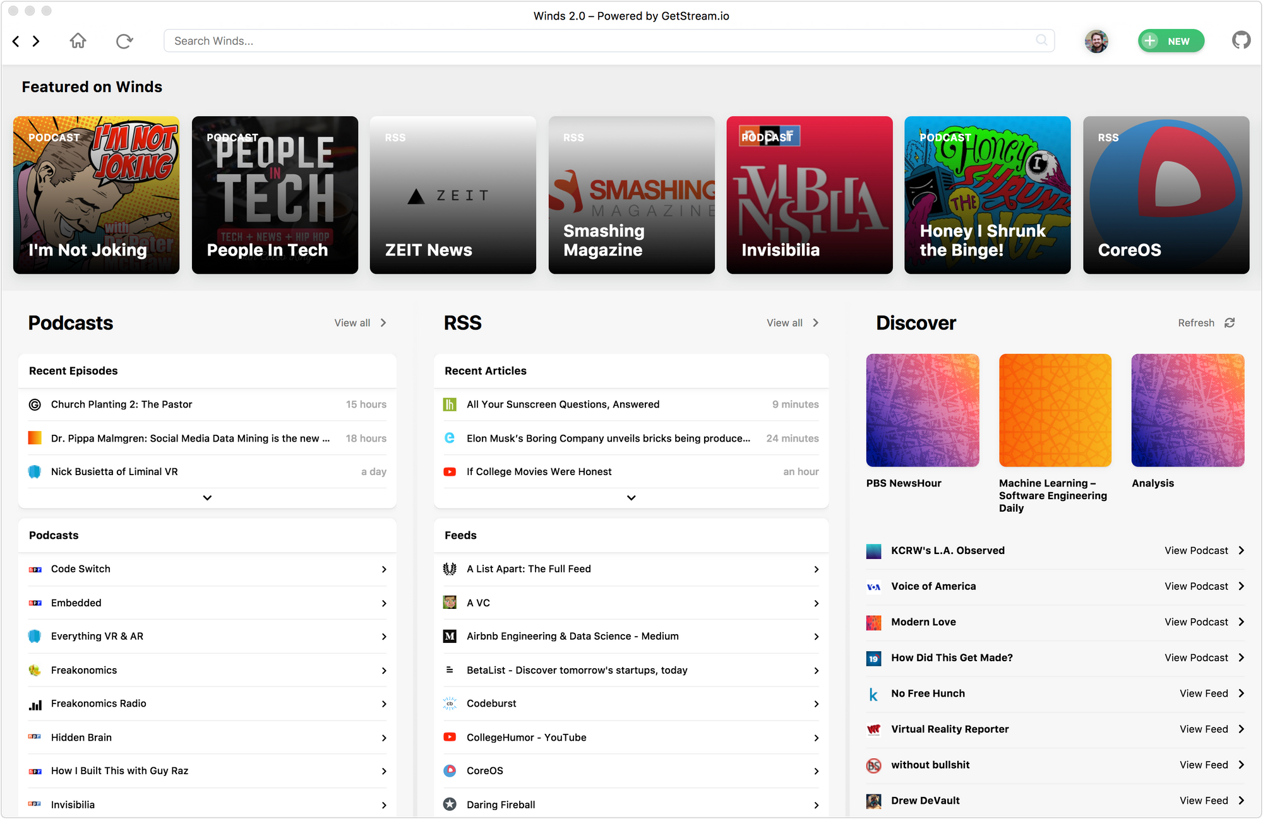Image resolution: width=1263 pixels, height=819 pixels.
Task: Select the ZEIT News RSS feed card
Action: tap(452, 194)
